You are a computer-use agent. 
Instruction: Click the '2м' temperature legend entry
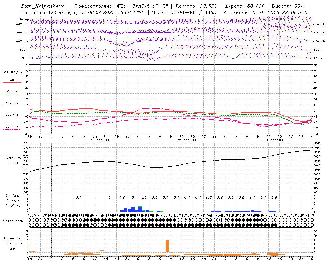coord(12,80)
